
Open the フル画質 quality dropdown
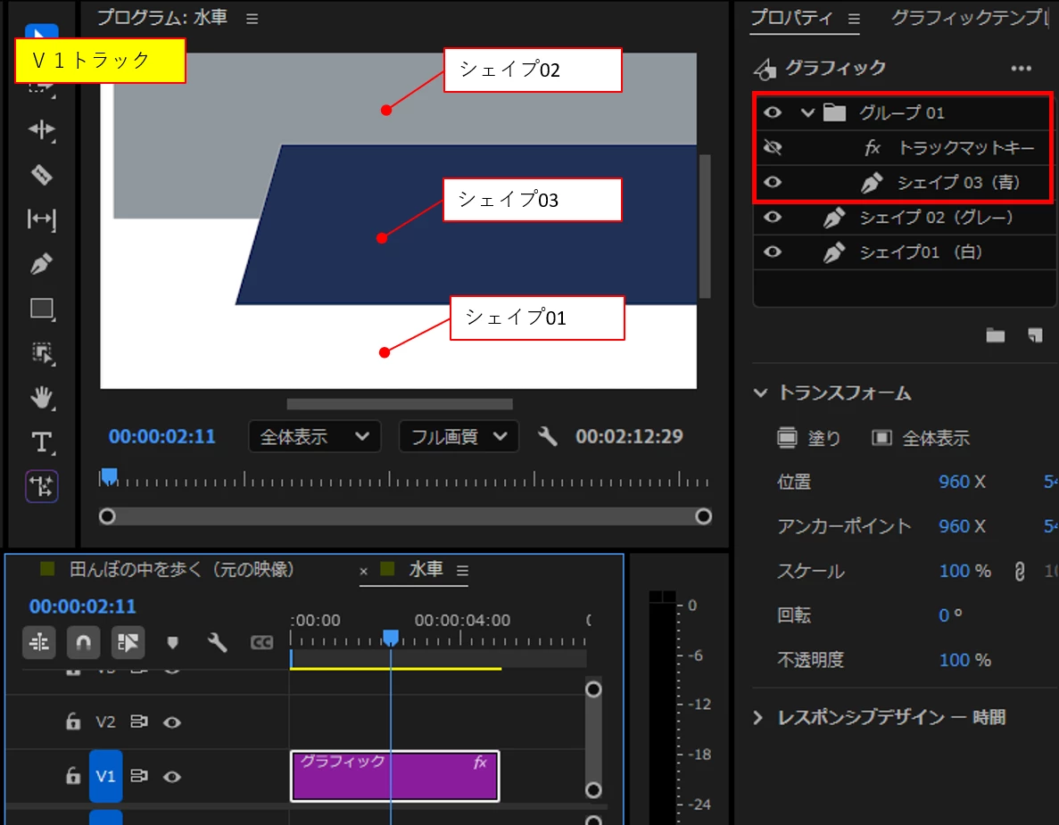tap(459, 437)
